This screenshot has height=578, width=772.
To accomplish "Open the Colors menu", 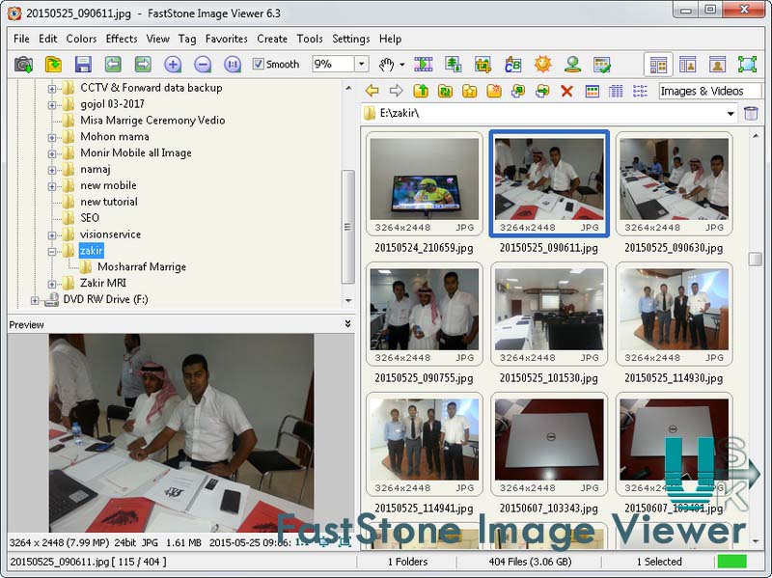I will (x=81, y=39).
